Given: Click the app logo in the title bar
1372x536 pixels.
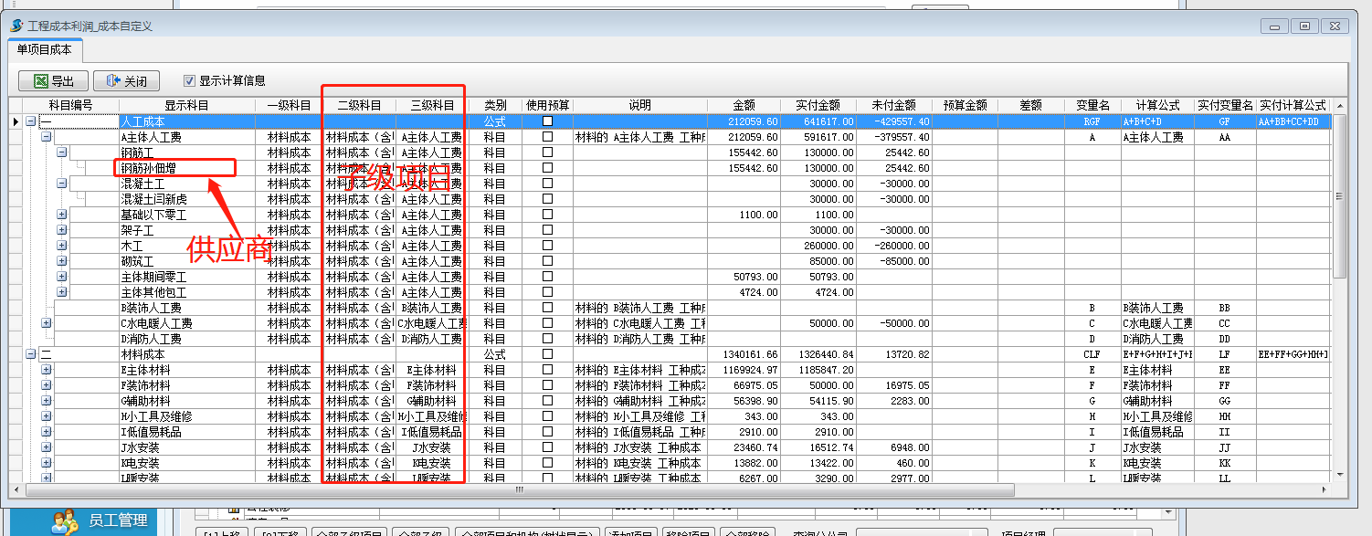Looking at the screenshot, I should pos(16,26).
